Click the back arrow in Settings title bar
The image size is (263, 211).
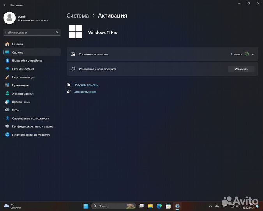(5, 5)
